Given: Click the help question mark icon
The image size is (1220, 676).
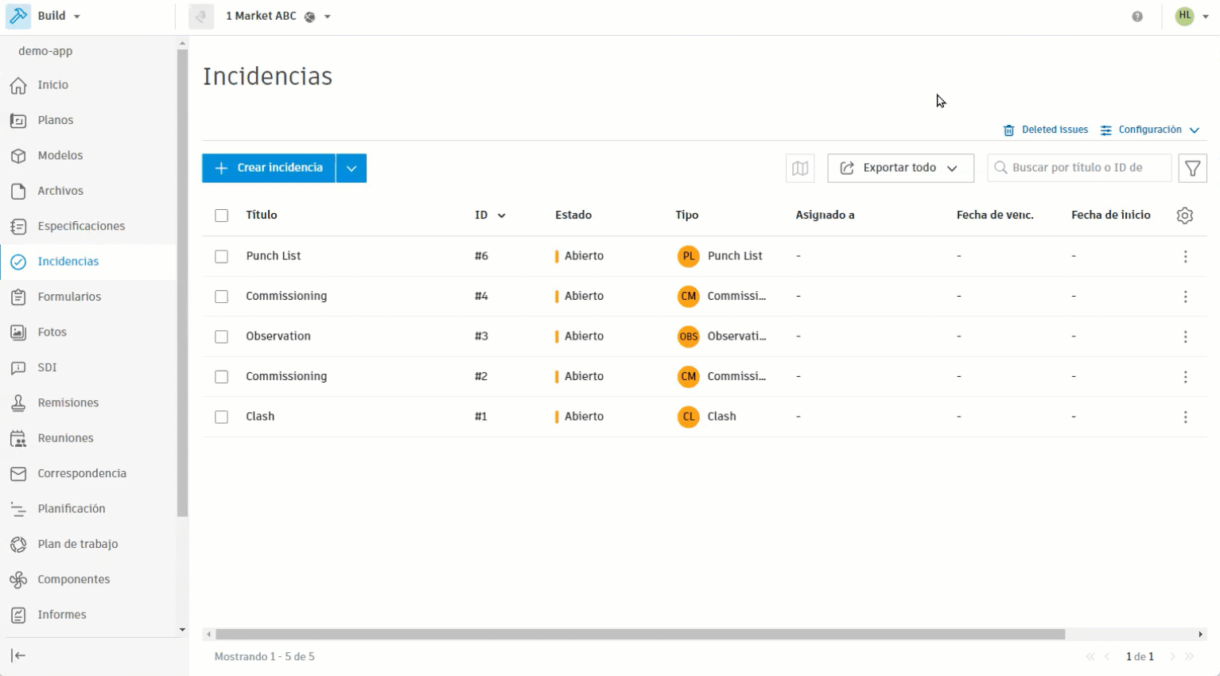Looking at the screenshot, I should [1137, 17].
